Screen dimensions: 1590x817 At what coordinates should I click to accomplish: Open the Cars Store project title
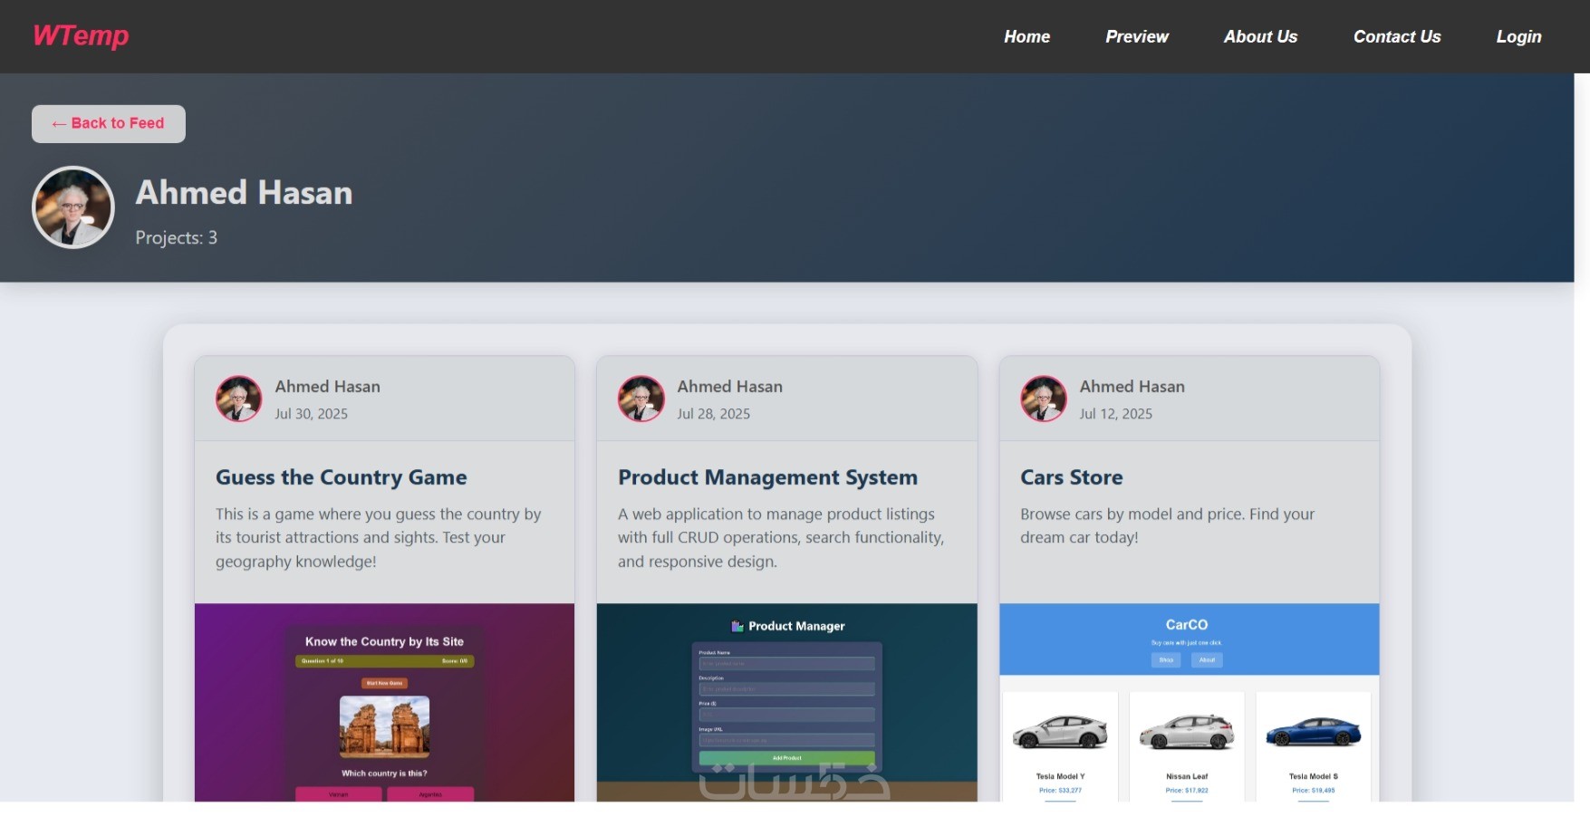point(1071,477)
